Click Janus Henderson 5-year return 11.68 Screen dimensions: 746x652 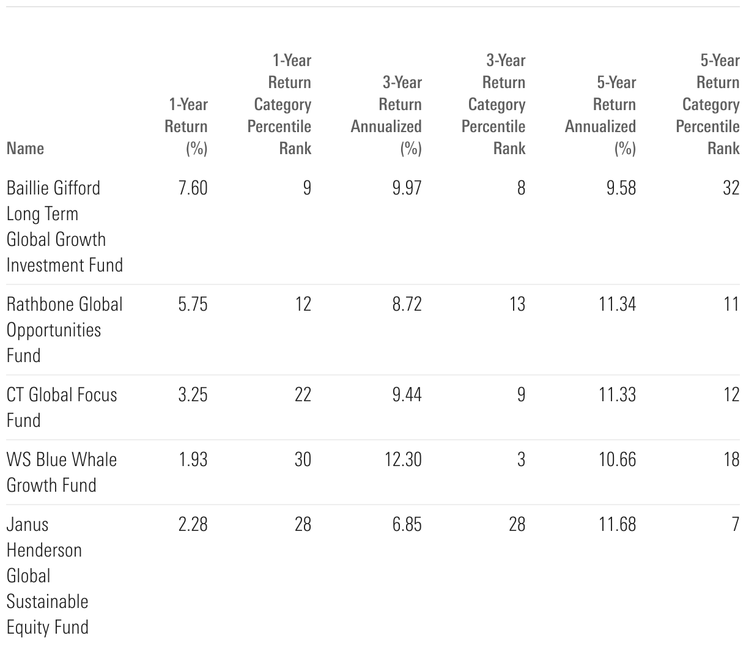(618, 524)
